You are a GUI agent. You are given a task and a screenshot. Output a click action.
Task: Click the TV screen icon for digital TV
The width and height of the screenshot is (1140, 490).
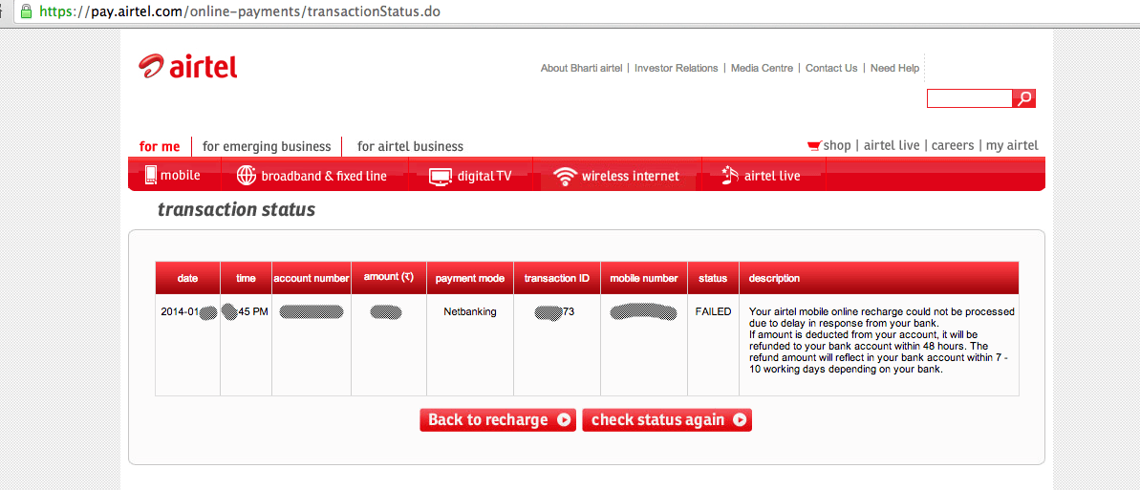tap(440, 176)
